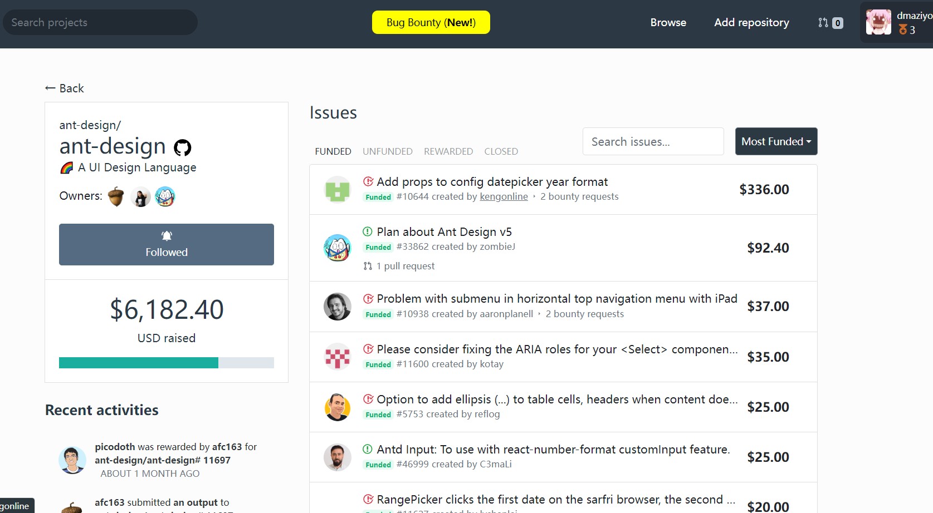Click aaronplanell avatar on submenu issue
Viewport: 933px width, 513px height.
tap(338, 307)
